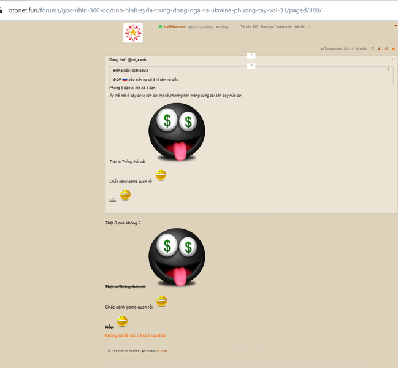Bookmark the post via the bookmark icon

pos(373,48)
